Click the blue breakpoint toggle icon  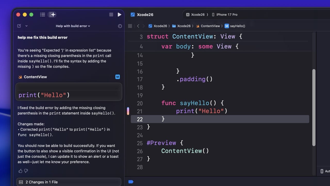click(131, 182)
